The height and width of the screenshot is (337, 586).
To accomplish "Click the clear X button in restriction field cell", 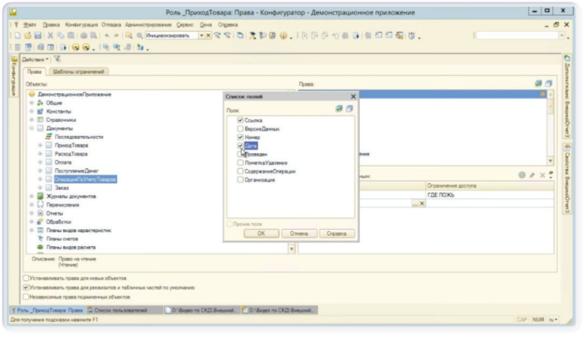I will pyautogui.click(x=422, y=204).
